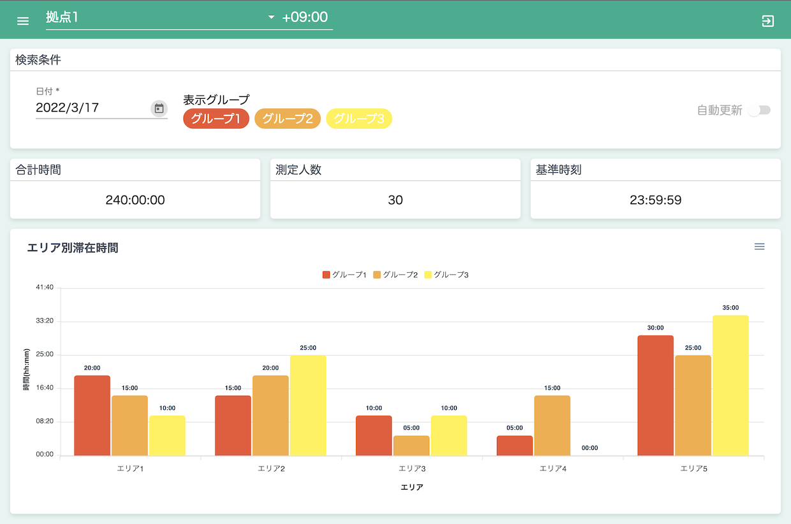Expand the 拠点1 site dropdown arrow
Viewport: 791px width, 524px height.
tap(271, 17)
